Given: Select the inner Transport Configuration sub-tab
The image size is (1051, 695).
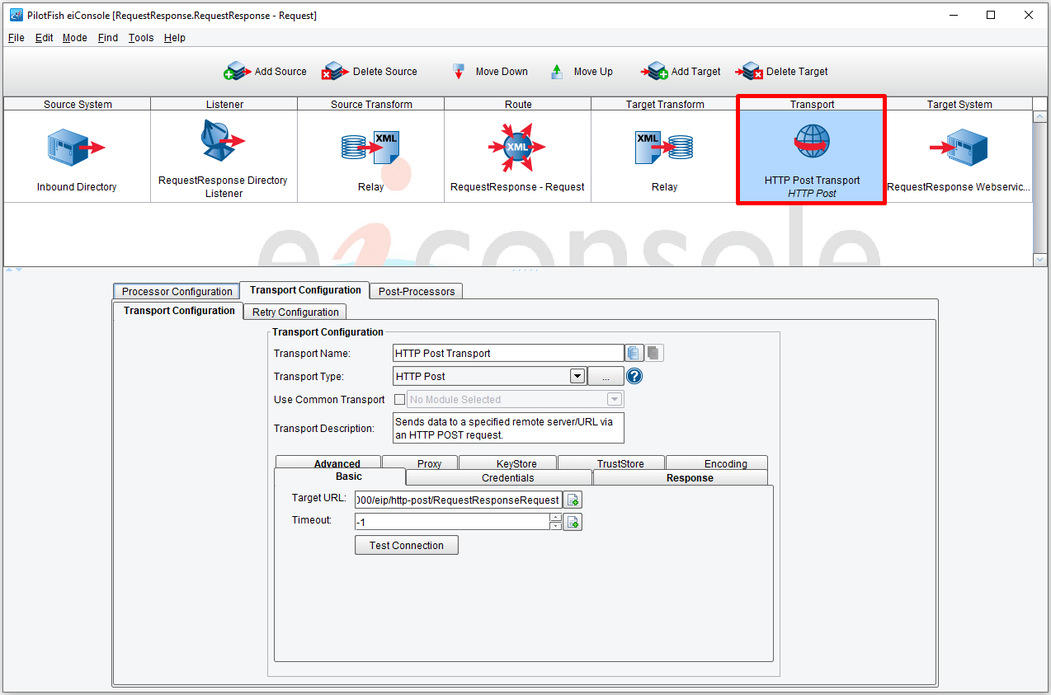Looking at the screenshot, I should click(179, 311).
